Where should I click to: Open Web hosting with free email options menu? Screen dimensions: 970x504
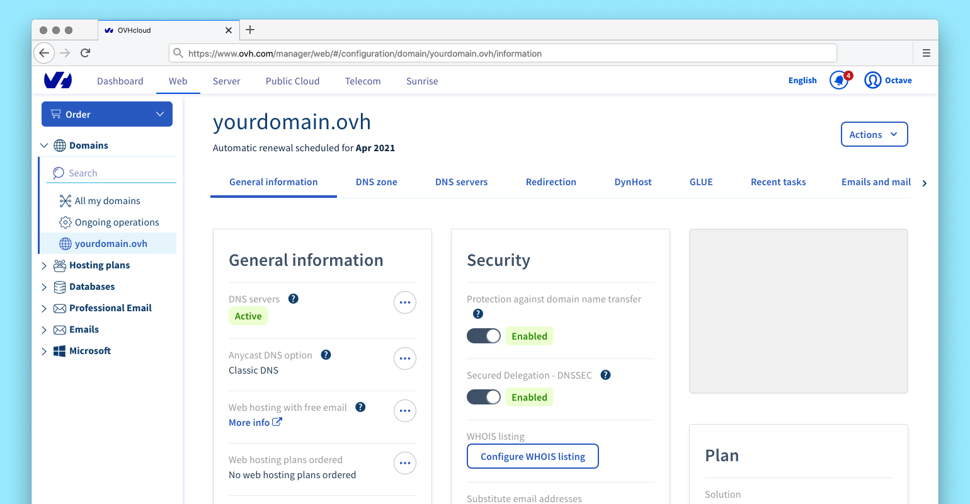(x=405, y=411)
